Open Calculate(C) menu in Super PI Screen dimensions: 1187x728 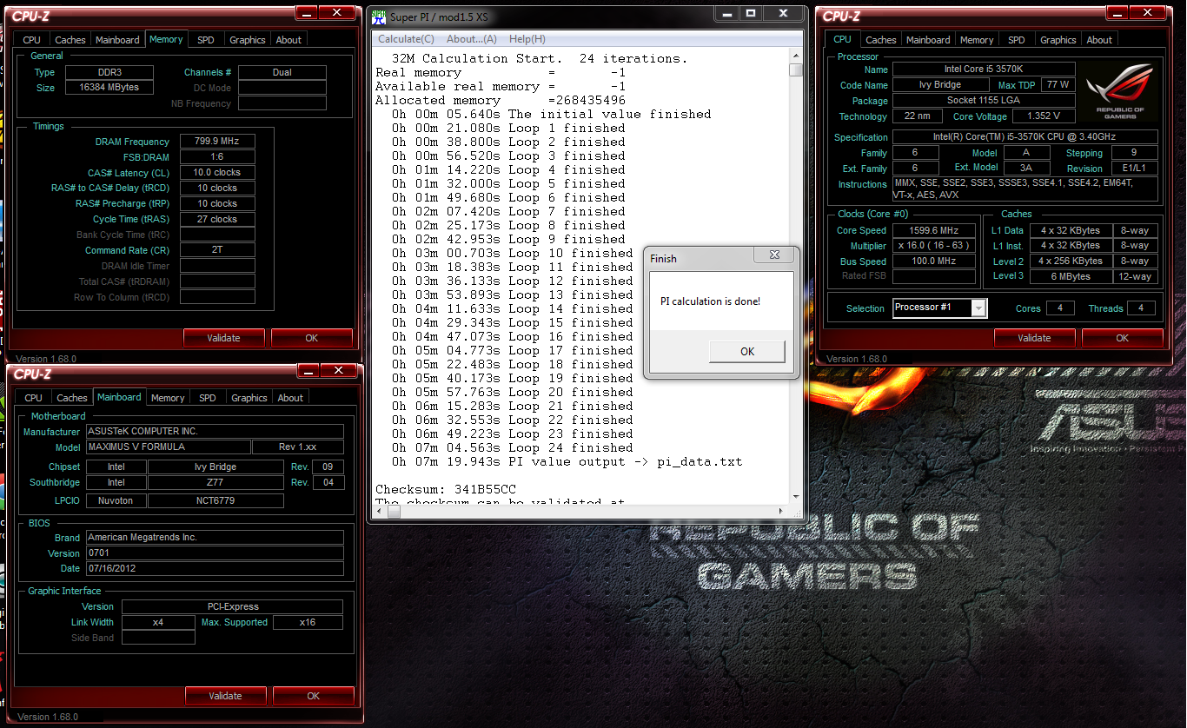coord(407,39)
